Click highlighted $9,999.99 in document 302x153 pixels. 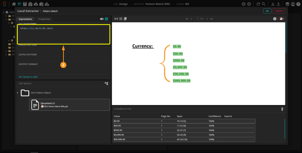pos(180,67)
